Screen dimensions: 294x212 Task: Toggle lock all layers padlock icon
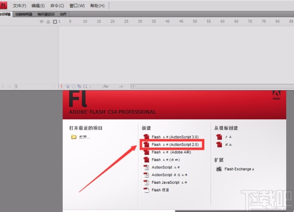click(x=48, y=22)
